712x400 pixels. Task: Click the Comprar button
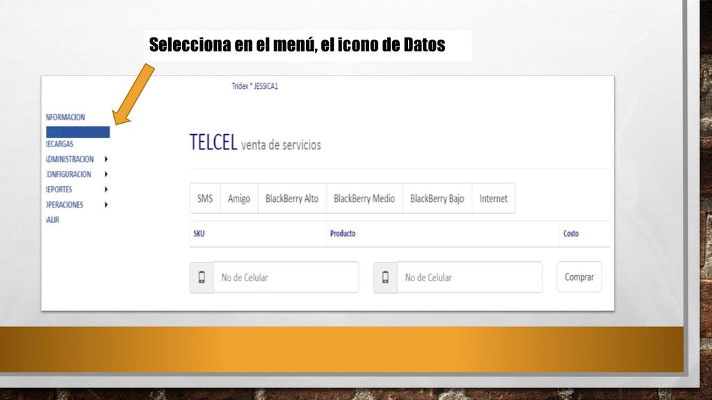pyautogui.click(x=579, y=276)
